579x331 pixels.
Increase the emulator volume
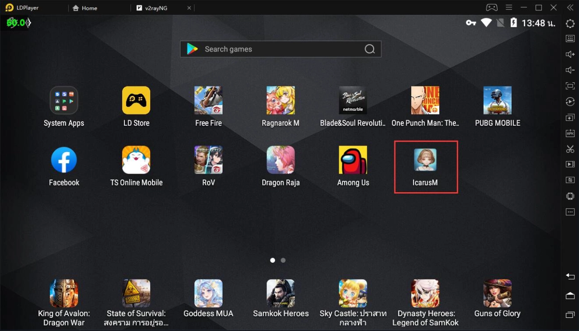[x=570, y=54]
